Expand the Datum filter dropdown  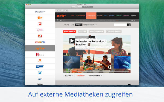[x=69, y=76]
